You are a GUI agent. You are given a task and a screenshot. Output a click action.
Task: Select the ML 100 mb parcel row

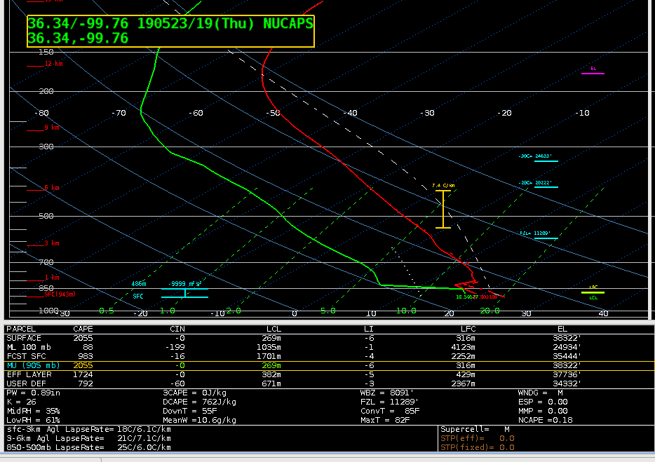click(26, 347)
